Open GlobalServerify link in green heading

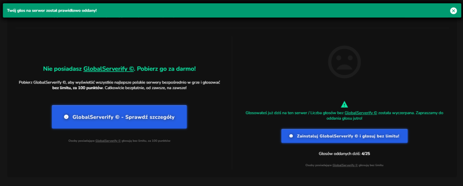coord(109,69)
